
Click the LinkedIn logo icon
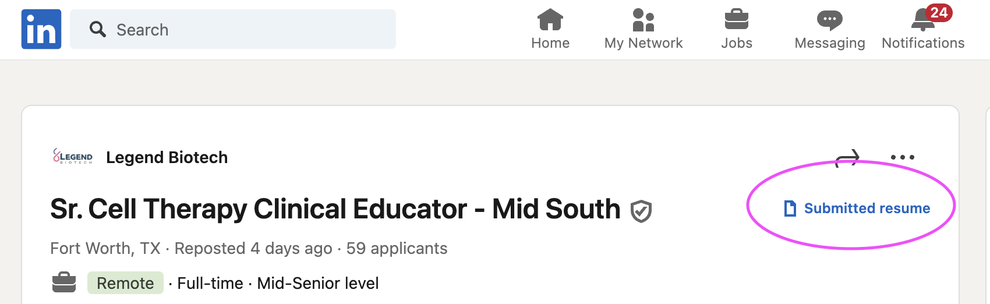pyautogui.click(x=41, y=29)
